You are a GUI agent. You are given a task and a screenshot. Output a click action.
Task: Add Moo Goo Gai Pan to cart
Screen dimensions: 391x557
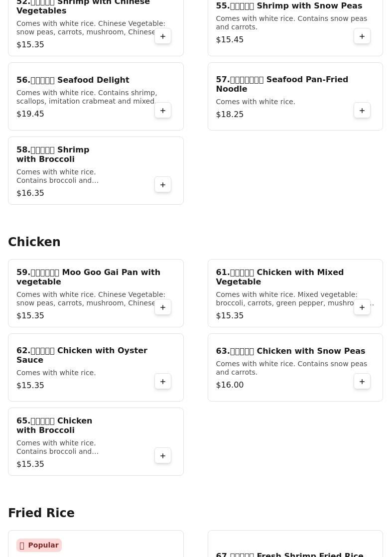pos(163,307)
